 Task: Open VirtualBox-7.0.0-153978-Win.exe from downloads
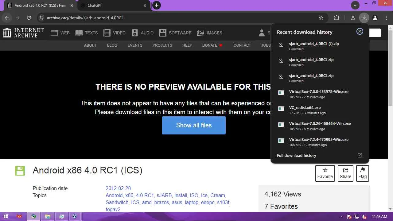[x=320, y=94]
